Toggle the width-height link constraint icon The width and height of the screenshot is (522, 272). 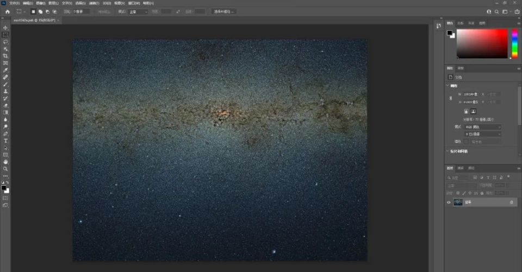450,98
